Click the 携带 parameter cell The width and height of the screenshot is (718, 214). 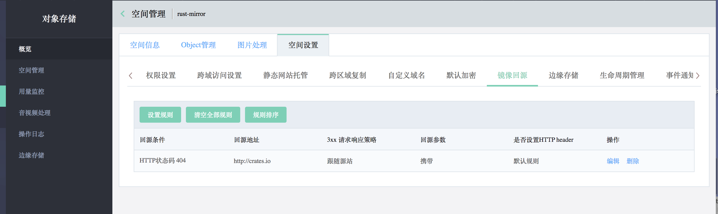point(427,161)
